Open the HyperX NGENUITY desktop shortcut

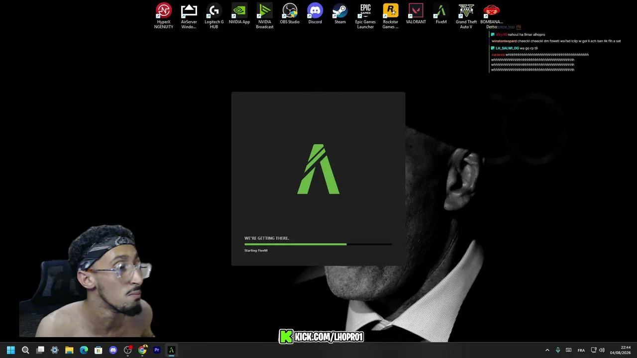click(164, 16)
